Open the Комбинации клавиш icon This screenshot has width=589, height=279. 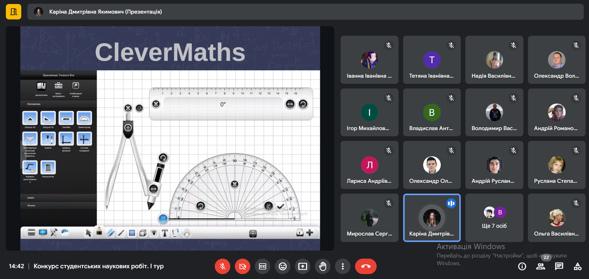pos(76,86)
